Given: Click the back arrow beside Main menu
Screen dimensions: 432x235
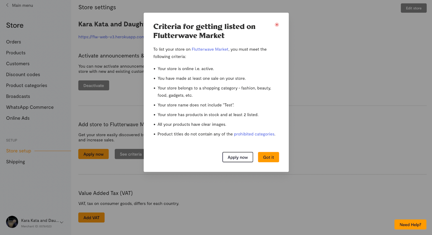Looking at the screenshot, I should click(x=7, y=5).
